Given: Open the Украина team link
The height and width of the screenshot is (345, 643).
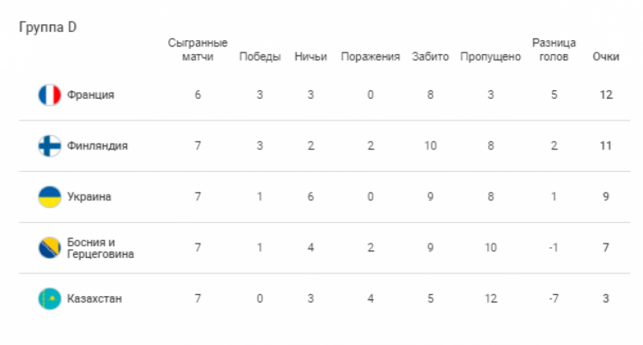Looking at the screenshot, I should (89, 196).
